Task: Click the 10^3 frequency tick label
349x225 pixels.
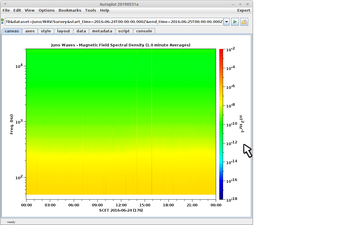Action: [19, 122]
